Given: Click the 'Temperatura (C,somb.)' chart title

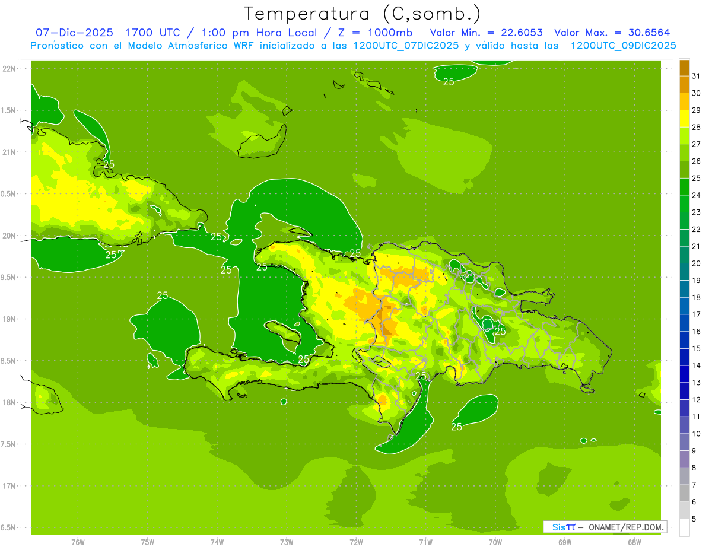Looking at the screenshot, I should 362,13.
